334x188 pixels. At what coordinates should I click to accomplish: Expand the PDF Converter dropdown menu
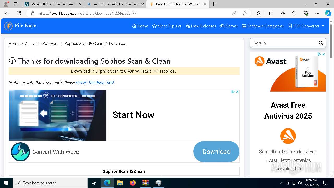click(306, 26)
